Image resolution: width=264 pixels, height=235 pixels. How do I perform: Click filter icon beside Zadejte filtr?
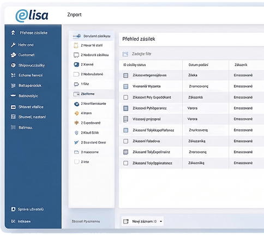coord(125,54)
